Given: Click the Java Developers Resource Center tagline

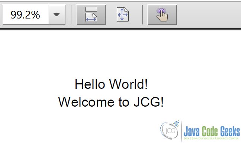Looking at the screenshot, I should tap(211, 138).
